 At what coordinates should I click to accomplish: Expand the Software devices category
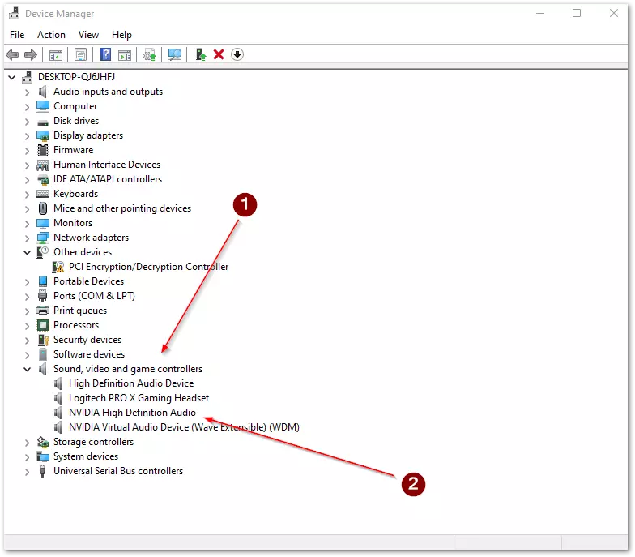click(27, 355)
